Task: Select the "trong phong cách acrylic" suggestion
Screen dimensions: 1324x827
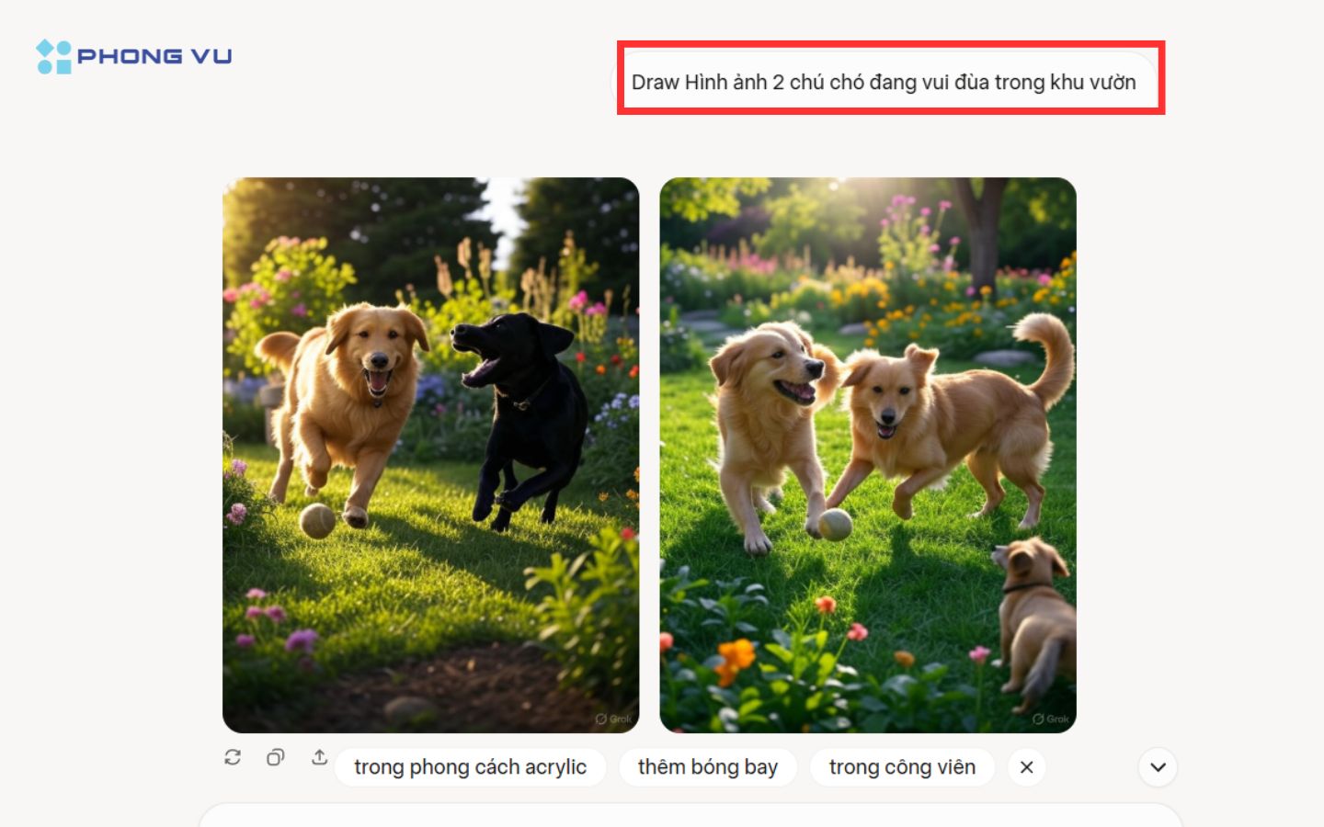Action: coord(470,767)
